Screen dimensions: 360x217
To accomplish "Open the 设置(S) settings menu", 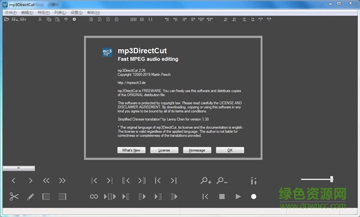I will pyautogui.click(x=76, y=13).
